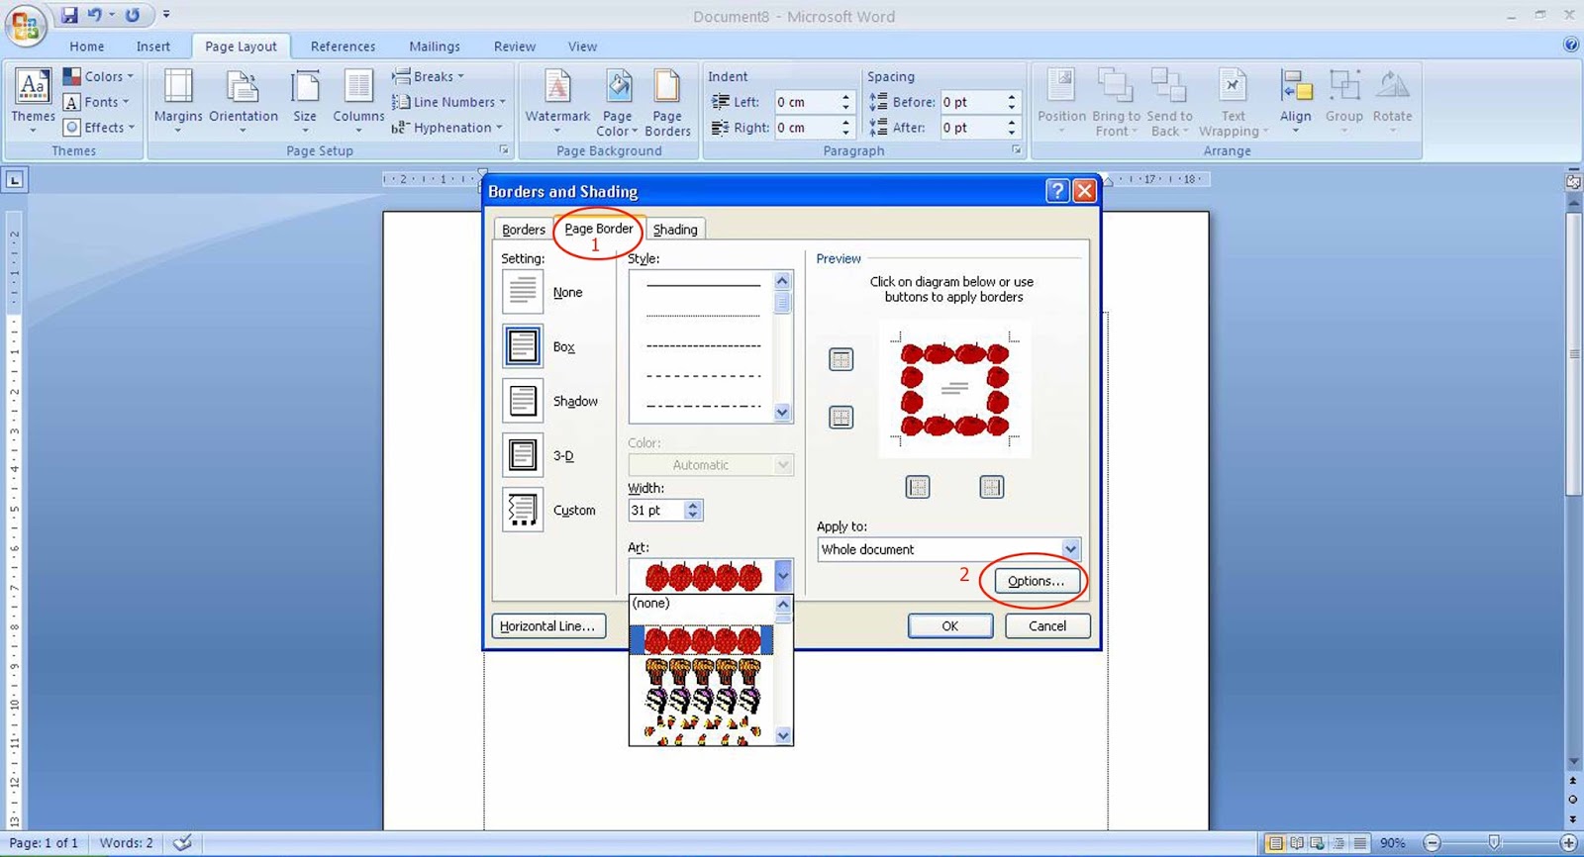The image size is (1584, 857).
Task: Open the Text Wrapping menu
Action: (x=1233, y=101)
